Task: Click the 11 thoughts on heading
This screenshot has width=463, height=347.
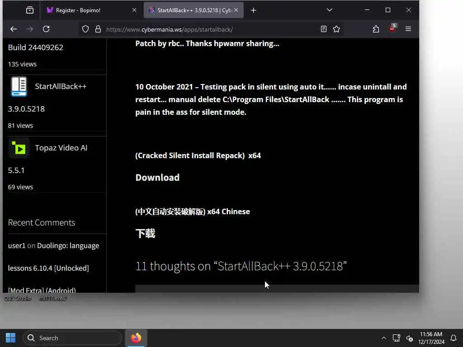Action: pyautogui.click(x=241, y=266)
